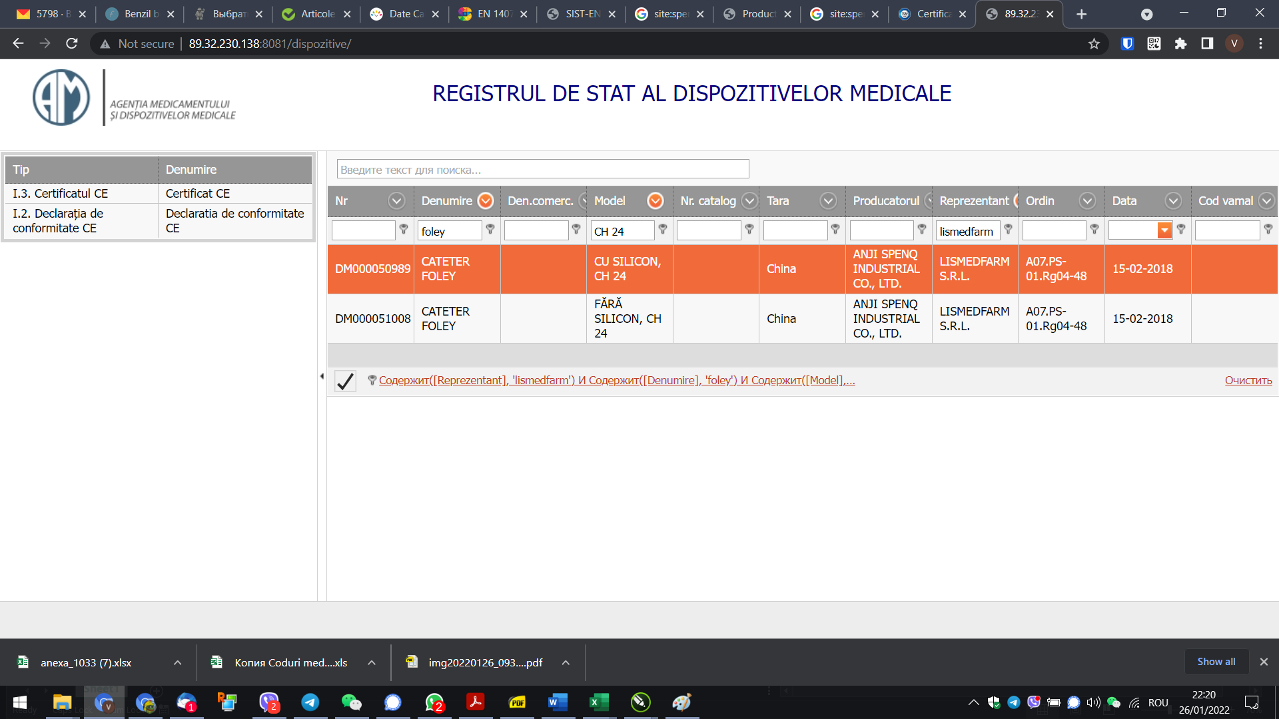Click funnel icon next to lismedfarm filter

click(1008, 229)
